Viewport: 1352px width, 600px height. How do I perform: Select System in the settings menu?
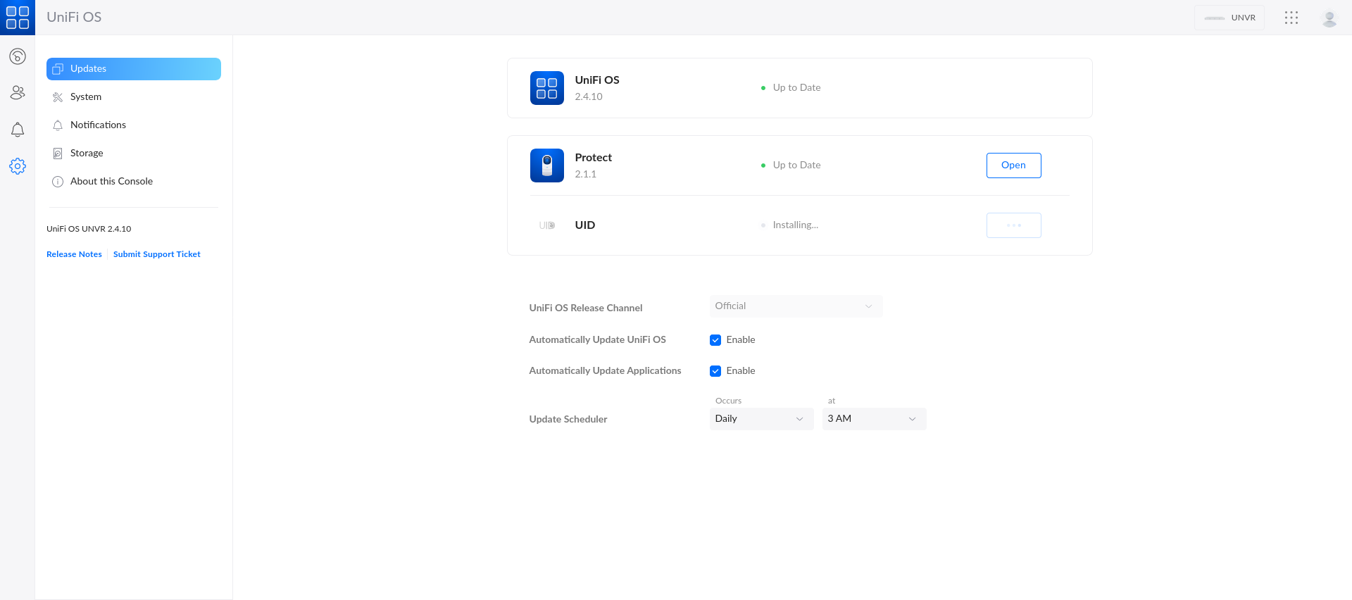click(86, 97)
